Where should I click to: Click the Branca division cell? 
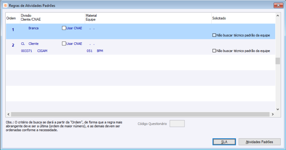coord(33,28)
